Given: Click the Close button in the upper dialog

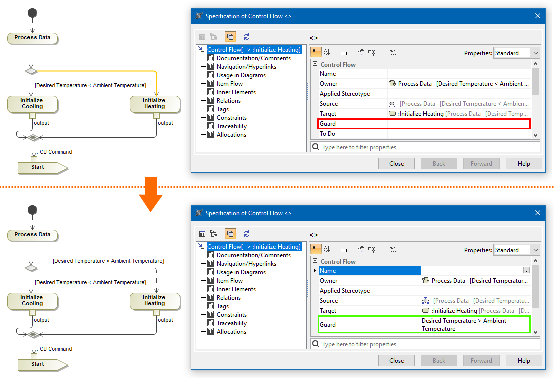Looking at the screenshot, I should click(396, 164).
